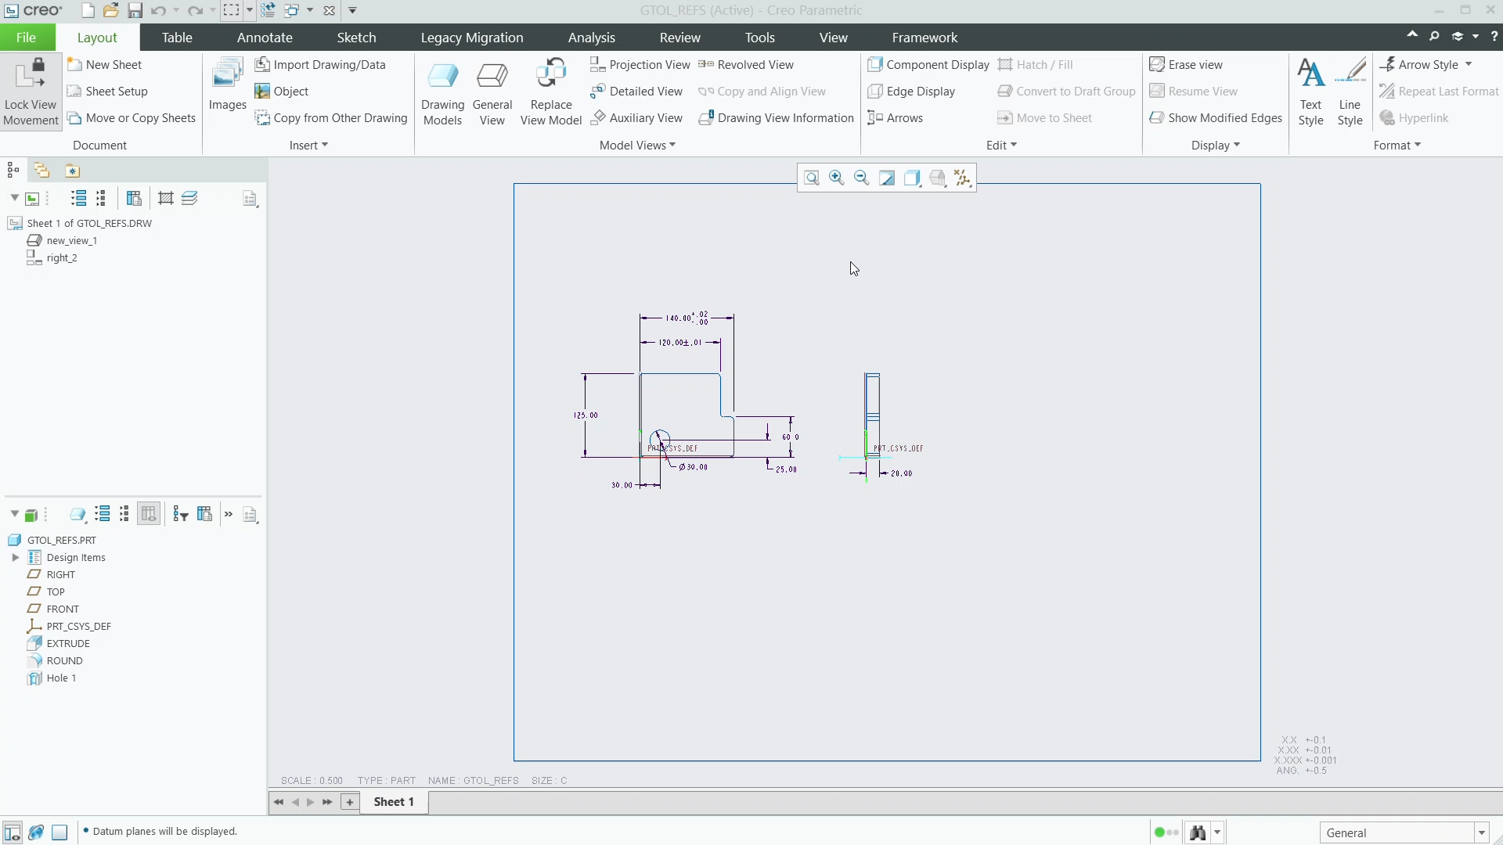This screenshot has height=845, width=1503.
Task: Toggle full screen icon in status bar
Action: coord(59,832)
